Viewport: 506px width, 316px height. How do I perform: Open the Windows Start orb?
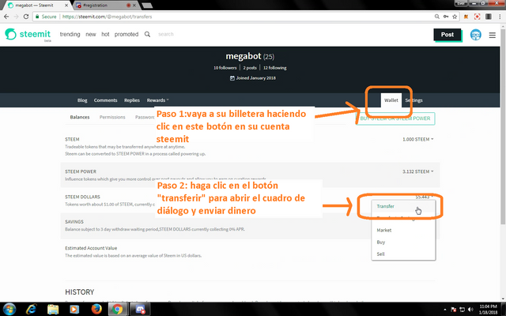coord(9,309)
